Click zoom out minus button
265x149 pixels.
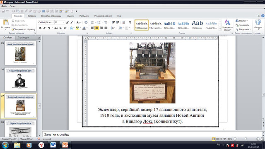coord(235,139)
